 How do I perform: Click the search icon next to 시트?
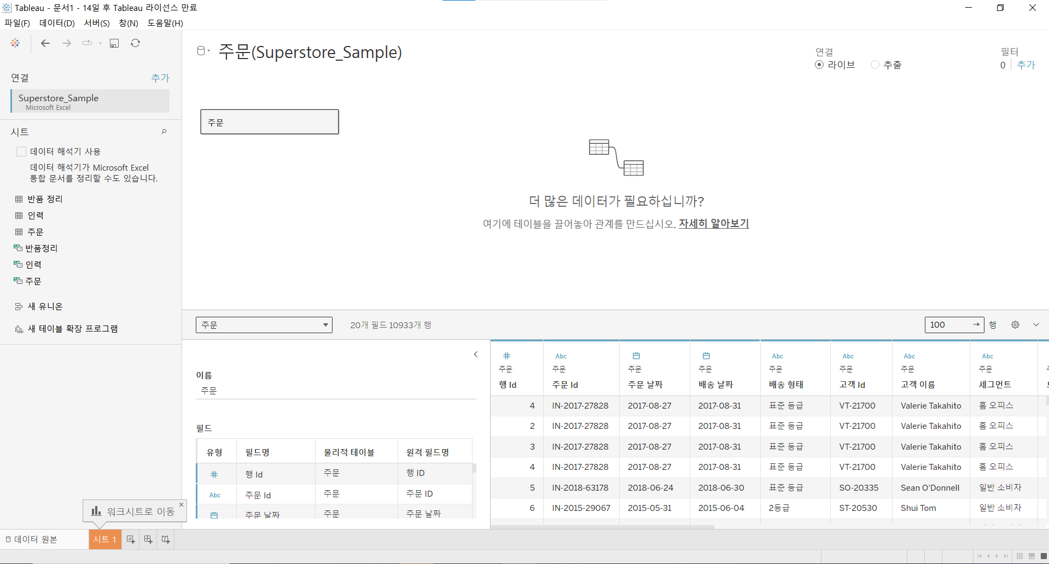164,132
